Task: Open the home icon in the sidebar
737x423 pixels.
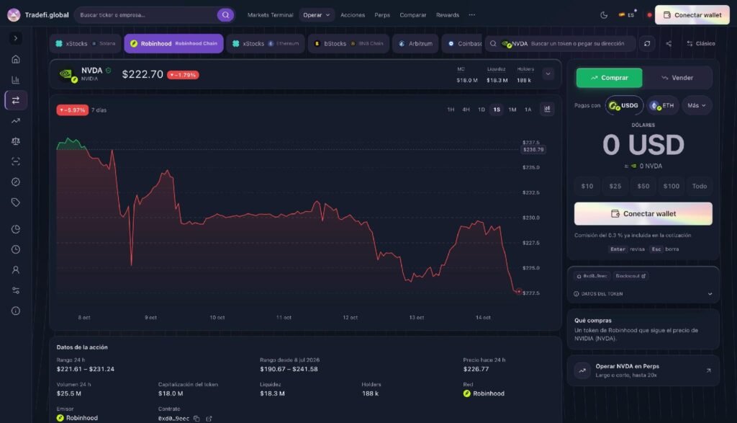Action: coord(16,59)
